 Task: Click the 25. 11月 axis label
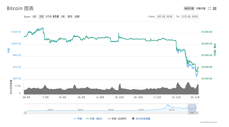click(x=195, y=97)
